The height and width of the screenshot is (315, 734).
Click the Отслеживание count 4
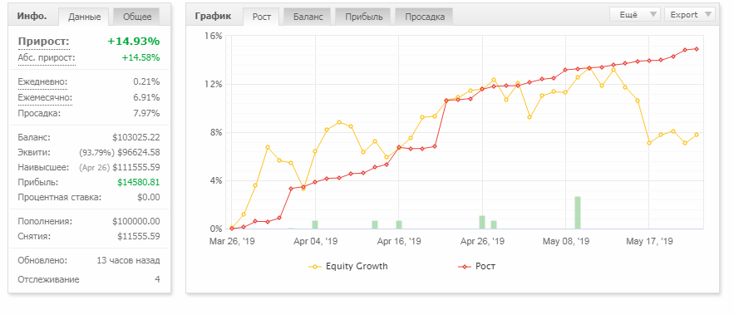click(157, 280)
